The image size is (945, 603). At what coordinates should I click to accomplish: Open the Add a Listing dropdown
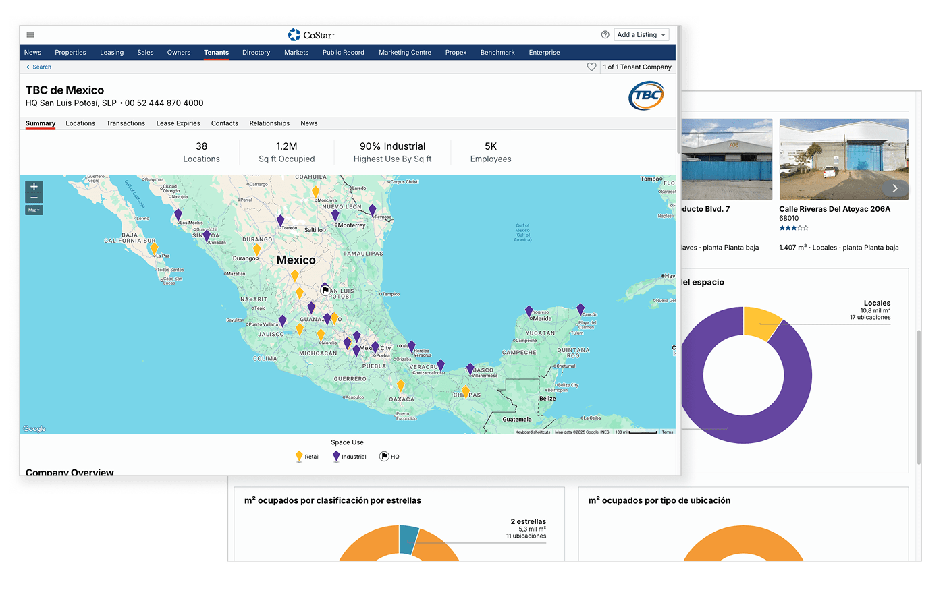point(641,35)
